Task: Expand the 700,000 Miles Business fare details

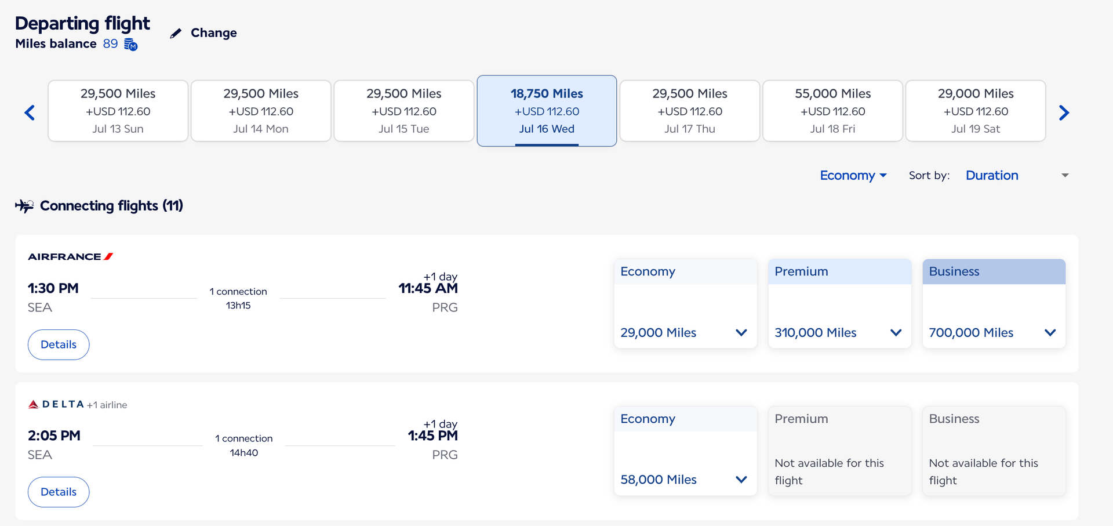Action: (x=1050, y=332)
